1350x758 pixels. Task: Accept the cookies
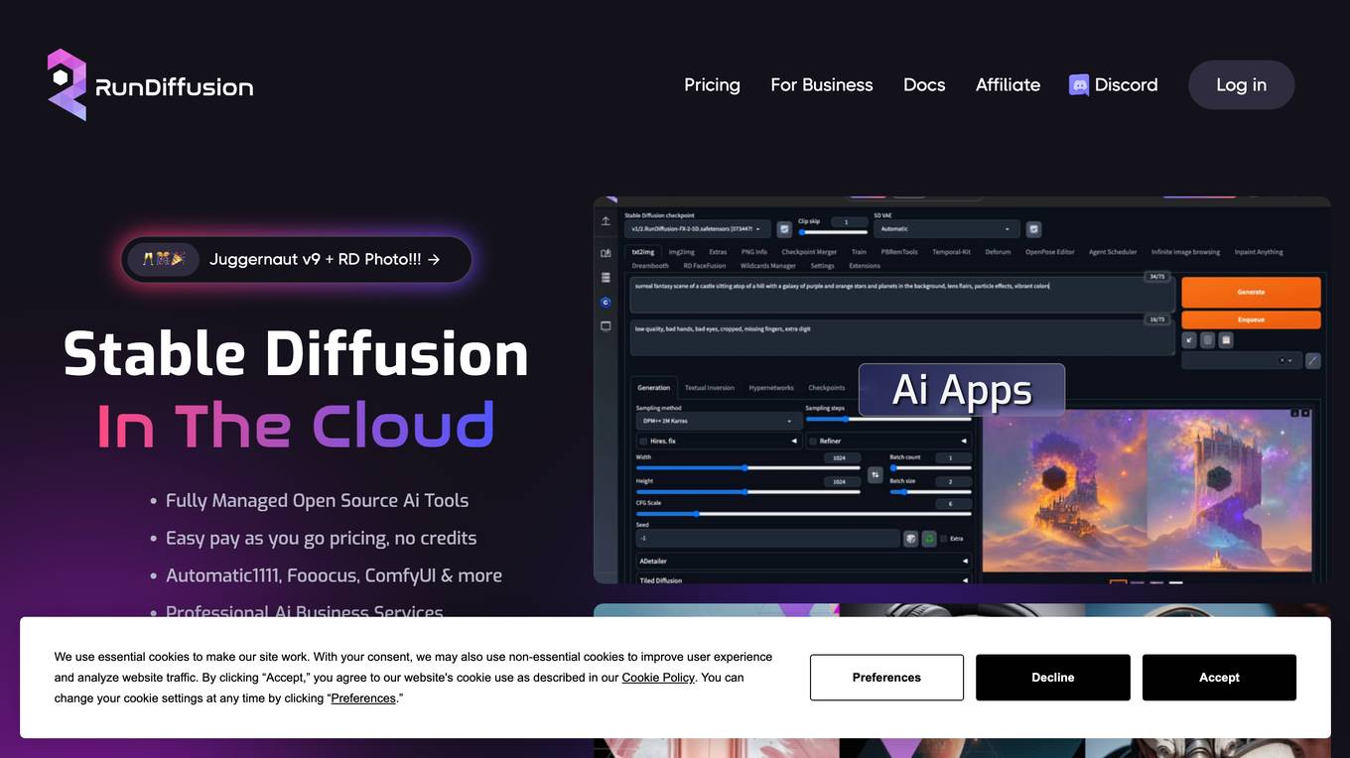[1219, 678]
